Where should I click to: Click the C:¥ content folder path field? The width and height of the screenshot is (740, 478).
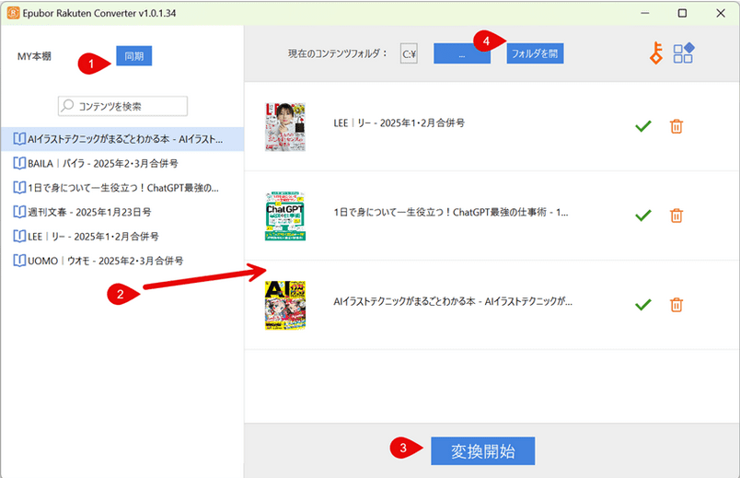click(409, 53)
